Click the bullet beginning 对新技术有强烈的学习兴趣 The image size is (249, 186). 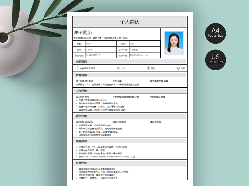pyautogui.click(x=104, y=172)
